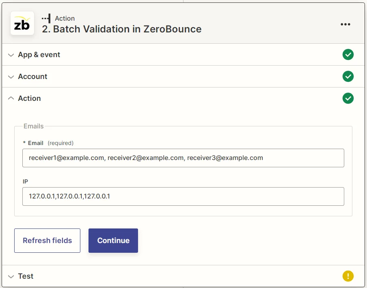The width and height of the screenshot is (367, 288).
Task: Expand the Account section
Action: click(x=32, y=76)
